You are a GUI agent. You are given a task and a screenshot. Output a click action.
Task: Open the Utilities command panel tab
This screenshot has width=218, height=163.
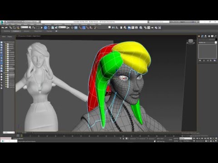(x=216, y=36)
